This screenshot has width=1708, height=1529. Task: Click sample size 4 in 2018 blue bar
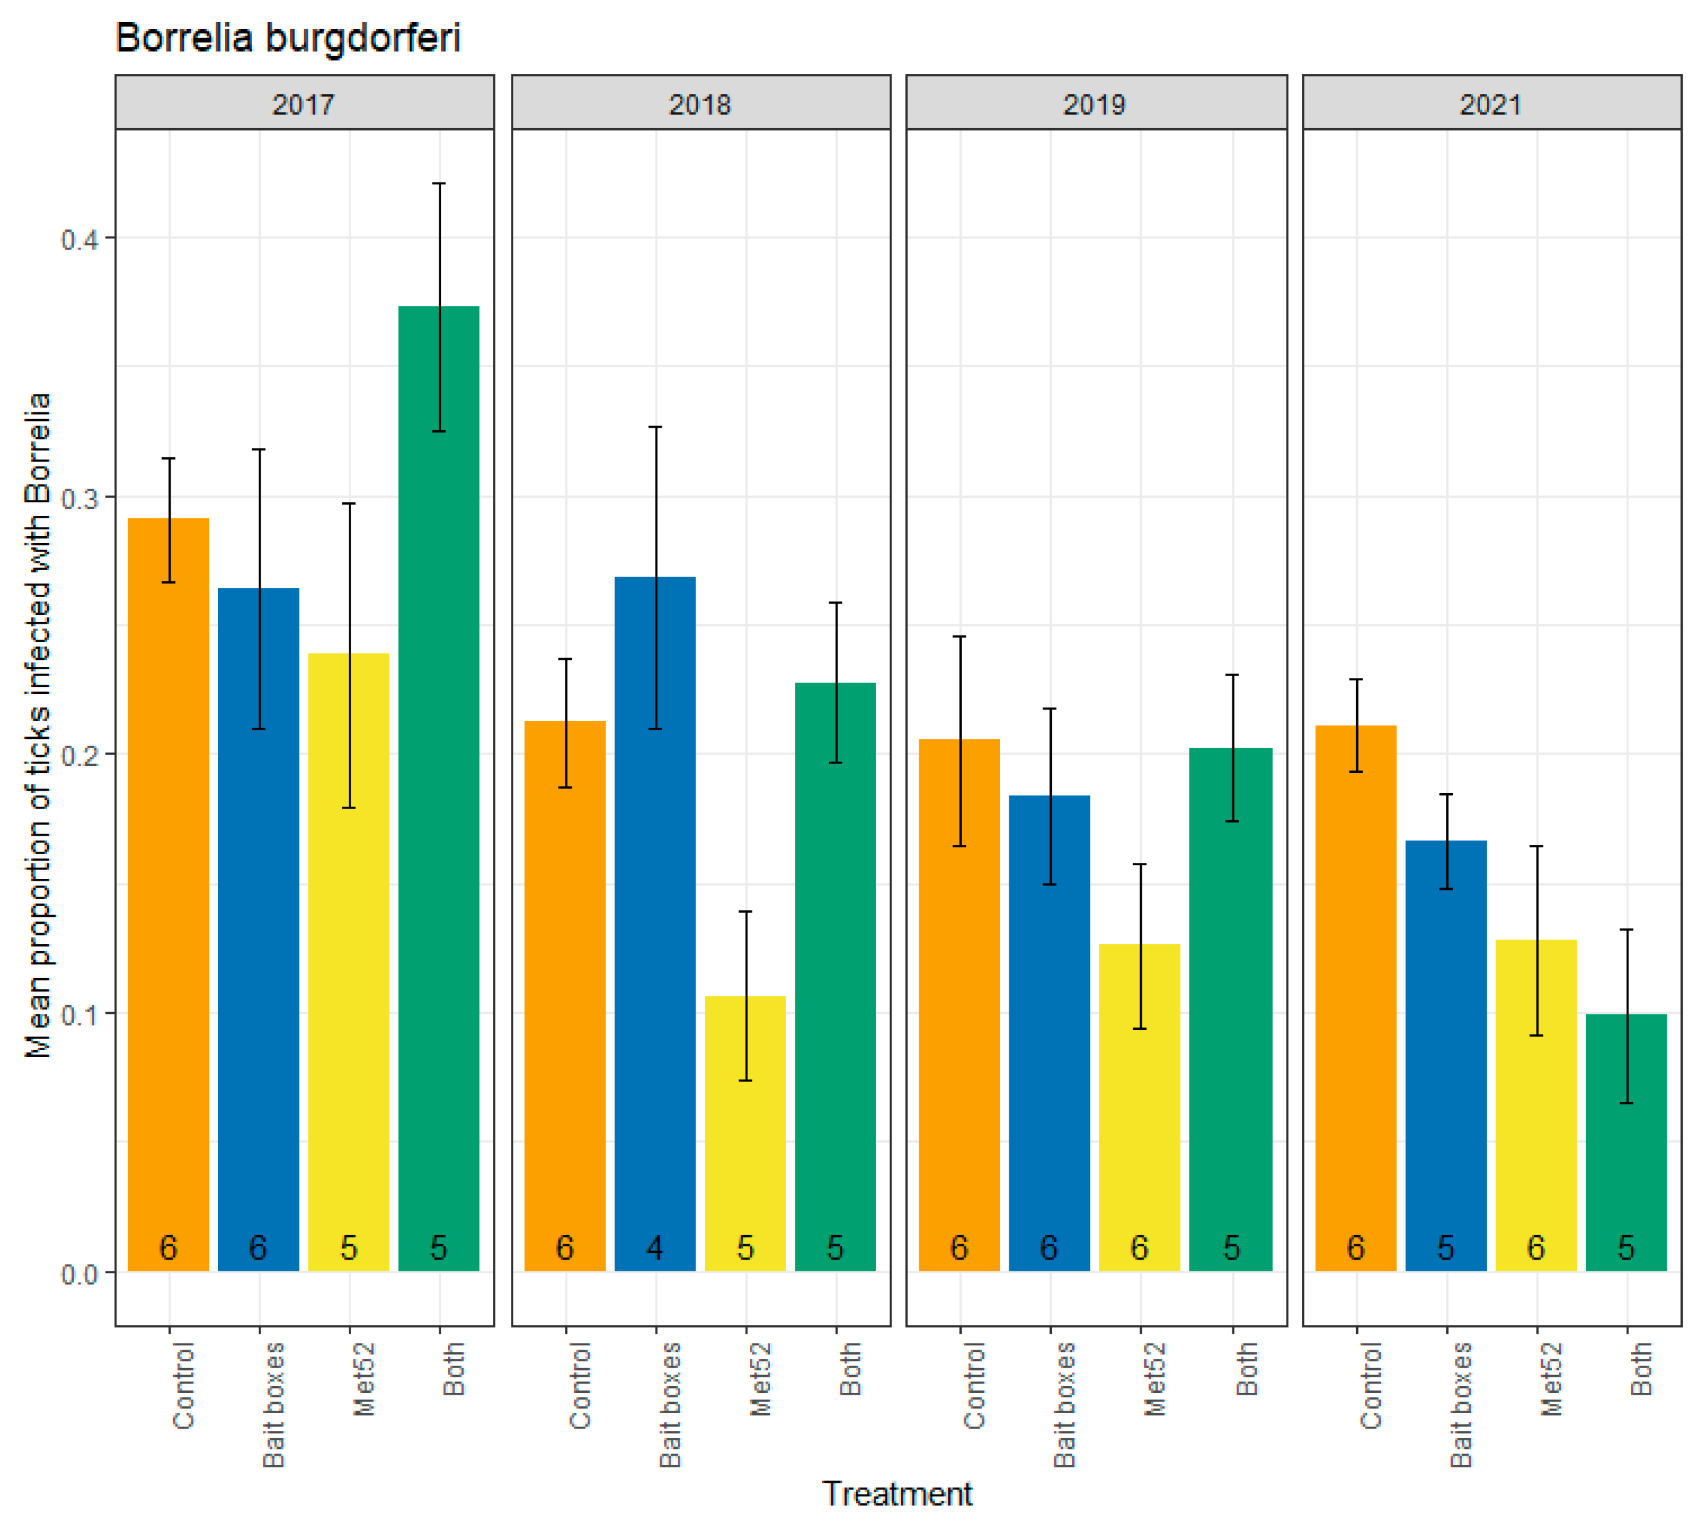point(655,1249)
